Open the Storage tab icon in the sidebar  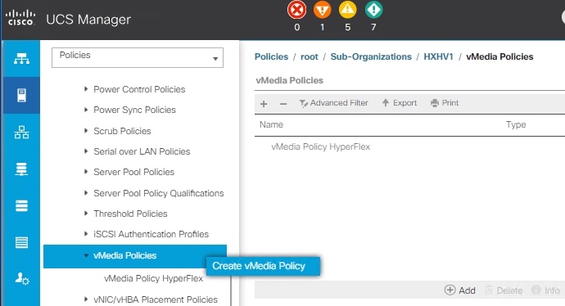[x=21, y=243]
